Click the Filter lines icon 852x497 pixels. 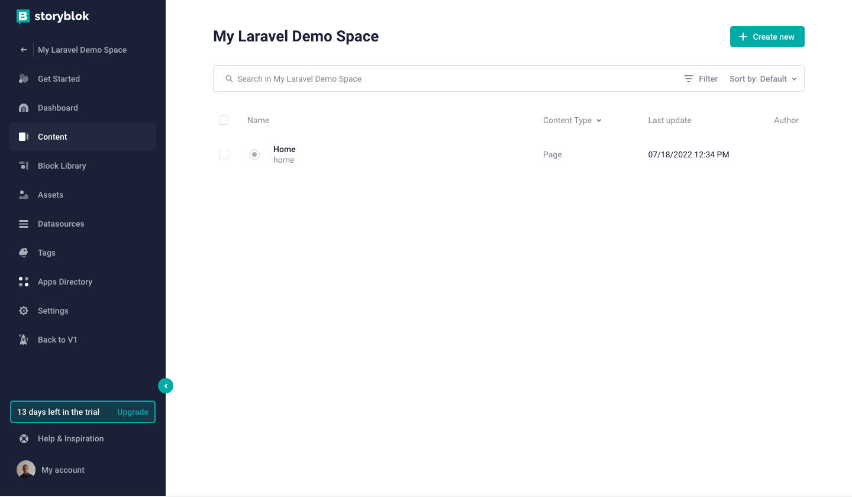pyautogui.click(x=689, y=79)
